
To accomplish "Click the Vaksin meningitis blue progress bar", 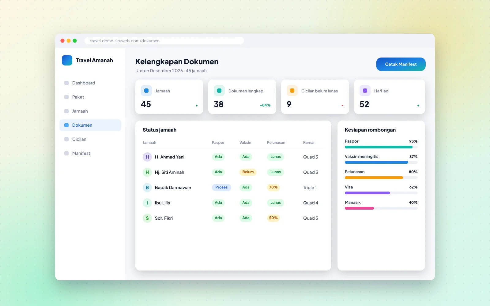I will [381, 162].
